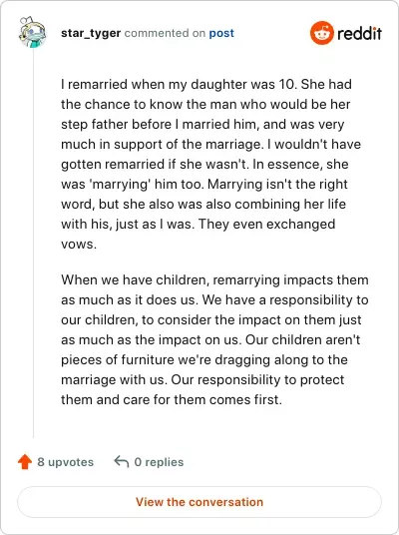Click the vertical comment thread line
The image size is (399, 535).
click(x=33, y=244)
